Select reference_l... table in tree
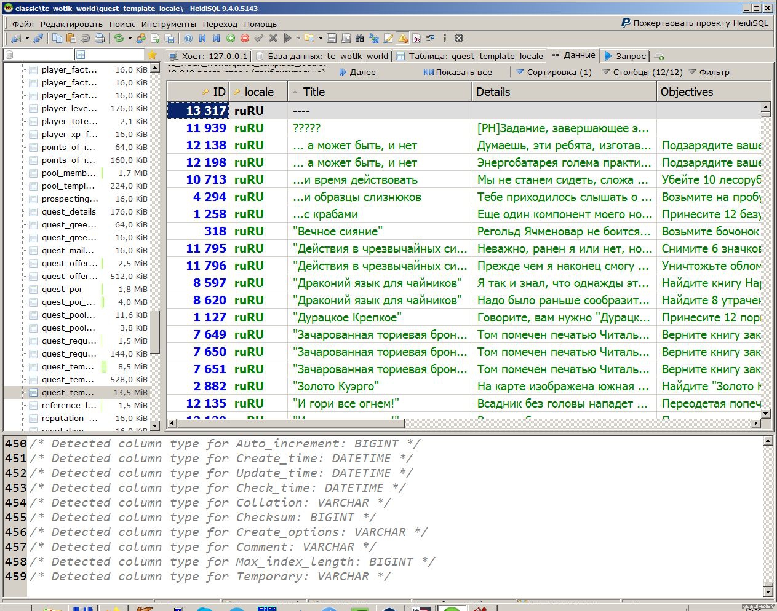The image size is (777, 611). pyautogui.click(x=69, y=405)
